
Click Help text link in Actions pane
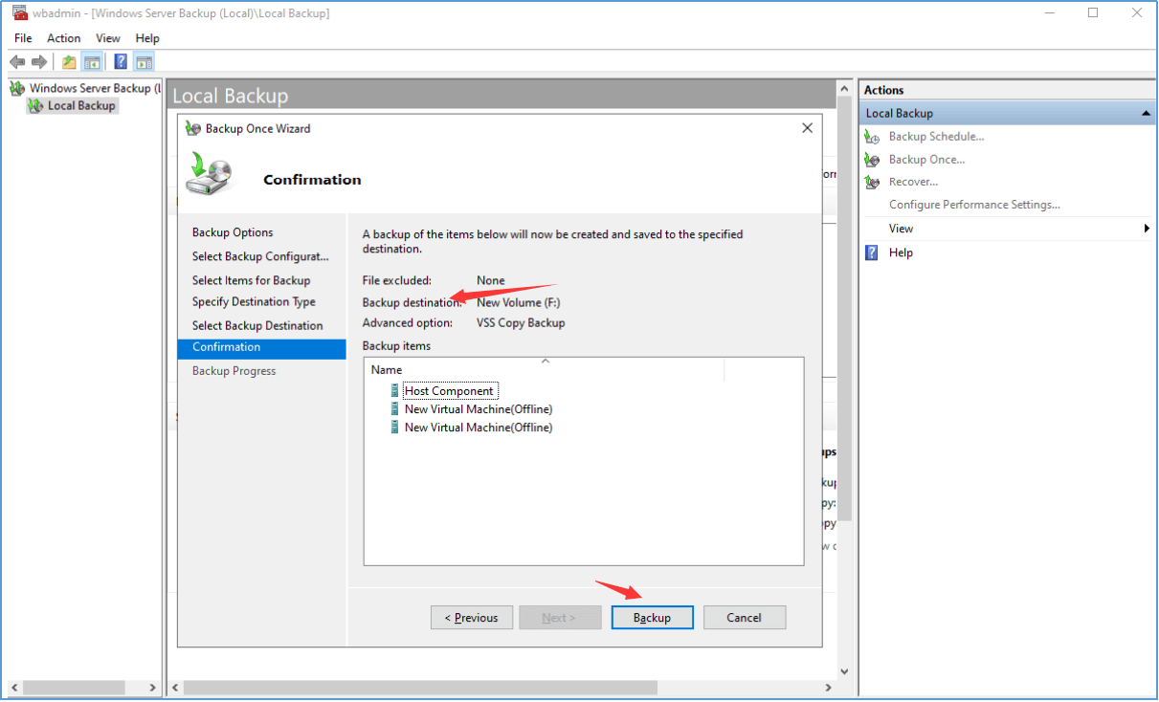tap(901, 252)
